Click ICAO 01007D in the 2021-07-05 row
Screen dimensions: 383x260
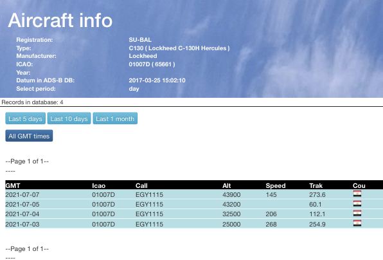(x=103, y=204)
